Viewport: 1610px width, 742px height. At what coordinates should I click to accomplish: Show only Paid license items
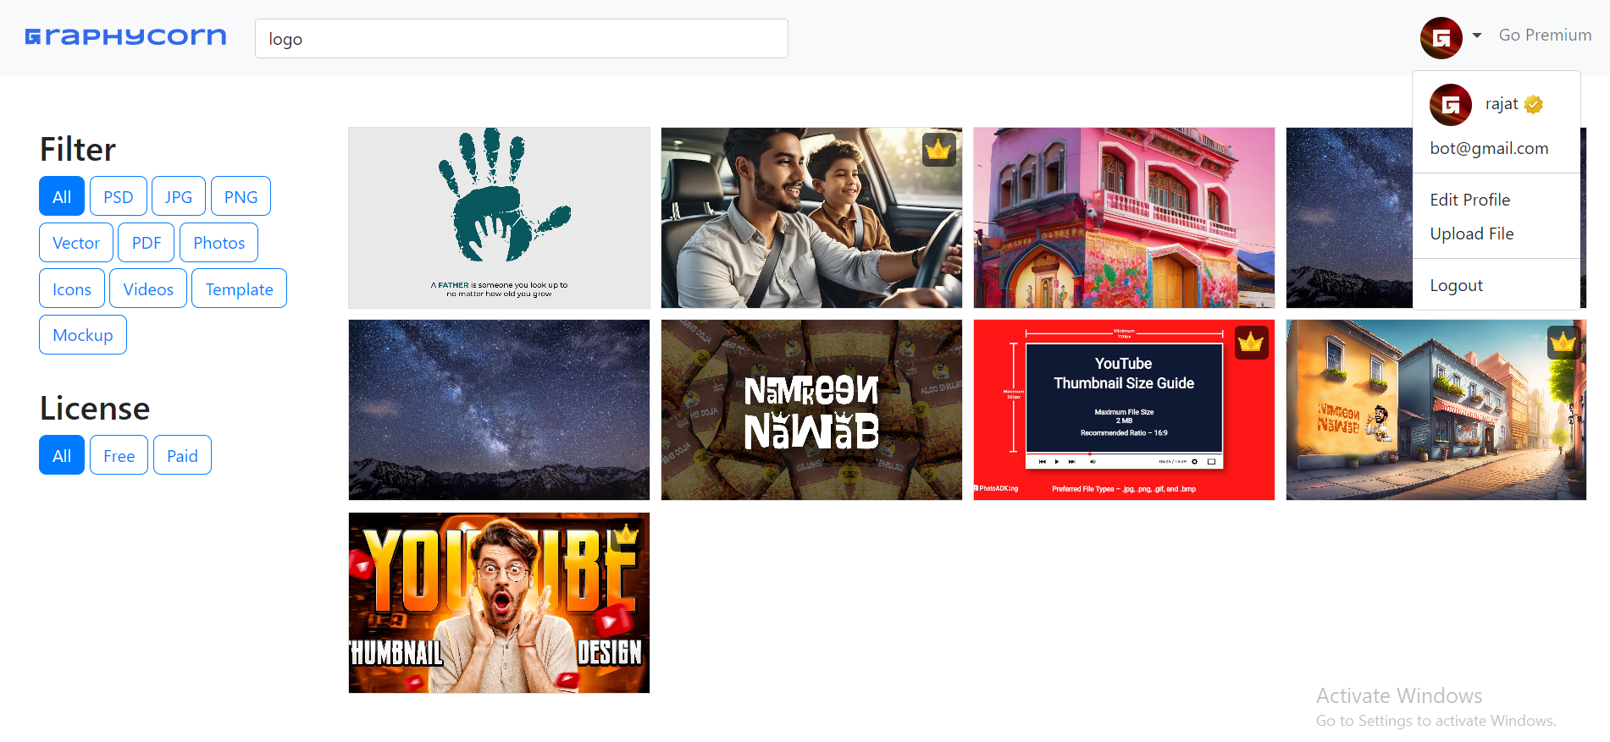(x=182, y=455)
